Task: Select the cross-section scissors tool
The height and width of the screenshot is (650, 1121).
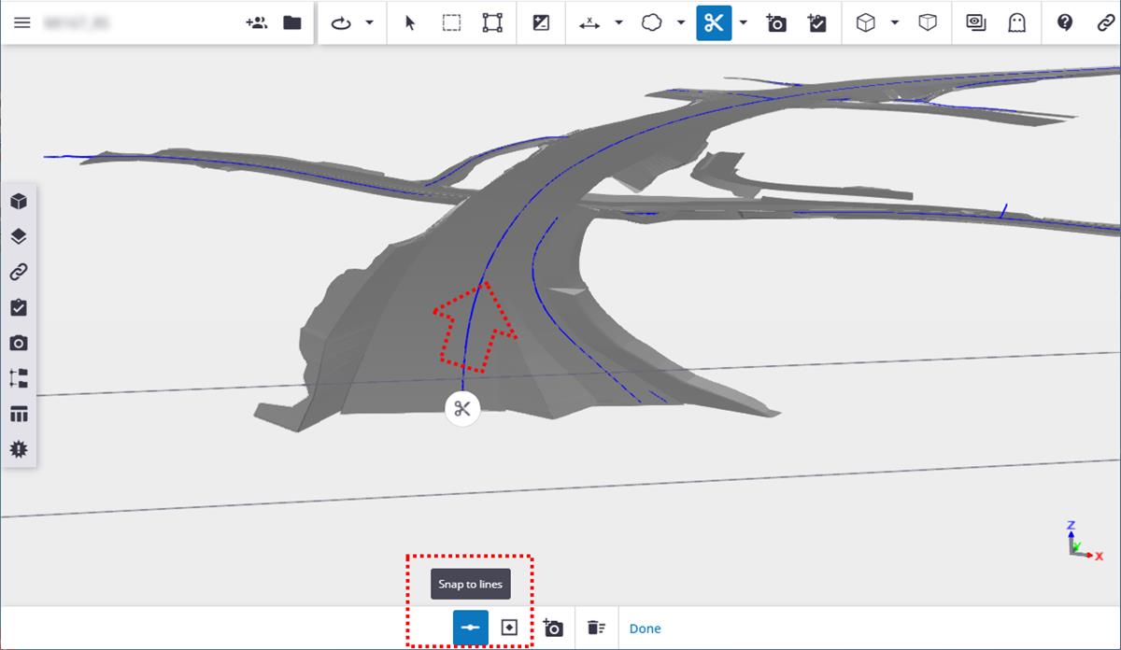Action: pyautogui.click(x=713, y=22)
